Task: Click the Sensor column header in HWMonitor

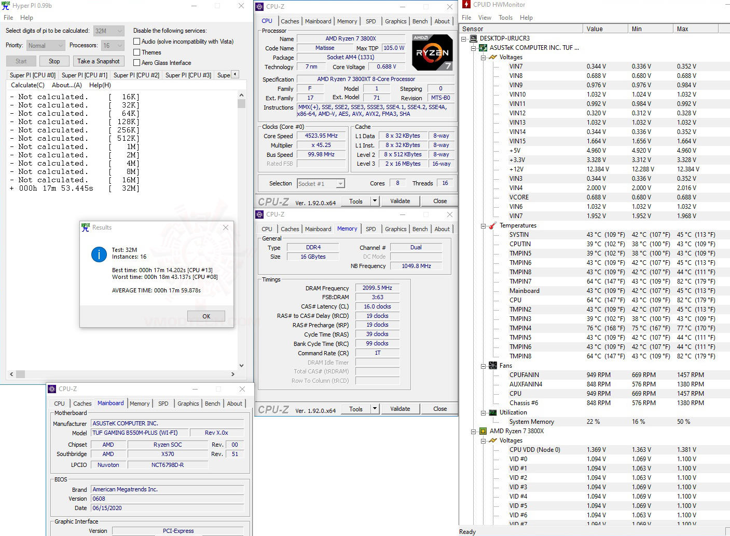Action: pos(520,29)
